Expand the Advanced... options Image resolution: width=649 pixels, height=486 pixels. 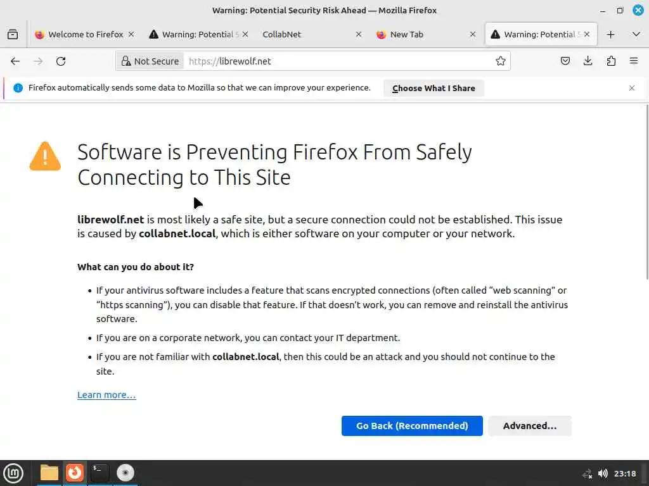click(530, 426)
